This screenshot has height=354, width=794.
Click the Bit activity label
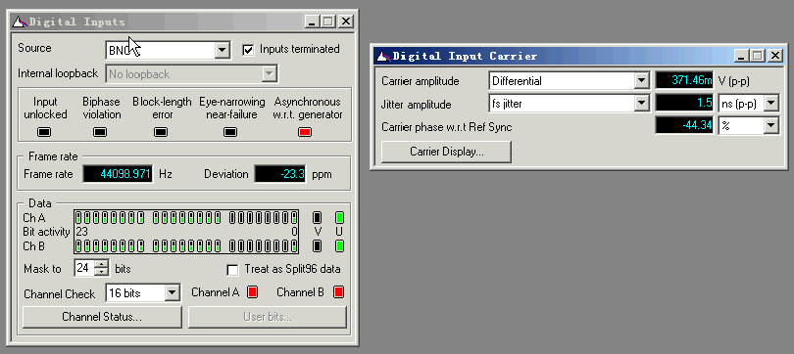47,233
